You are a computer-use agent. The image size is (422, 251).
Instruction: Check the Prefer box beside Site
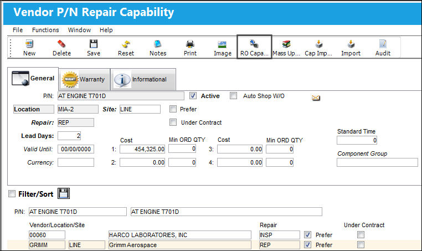(173, 109)
